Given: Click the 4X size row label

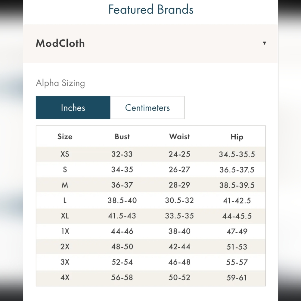Looking at the screenshot, I should coord(65,278).
